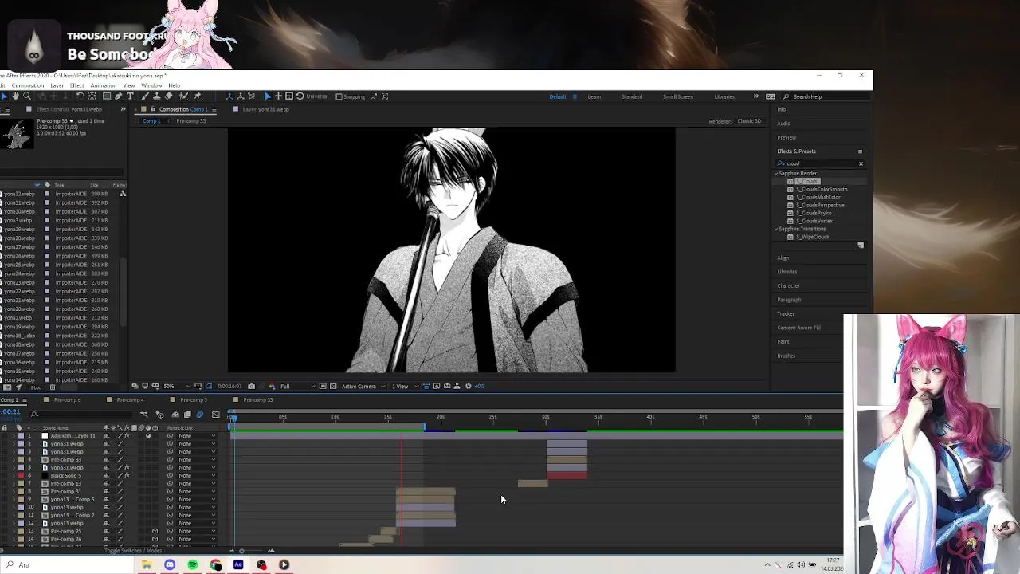This screenshot has height=574, width=1020.
Task: Click the timeline zoom slider handle
Action: pyautogui.click(x=241, y=551)
